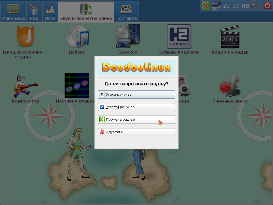Click the Биоскоп label text

click(128, 52)
